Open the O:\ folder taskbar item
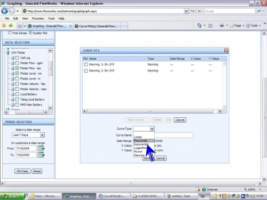Screen dimensions: 267x200 tap(147, 196)
